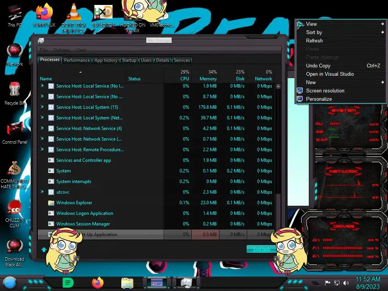Viewport: 388px width, 291px height.
Task: Choose Undo Copy in the context menu
Action: tap(318, 66)
